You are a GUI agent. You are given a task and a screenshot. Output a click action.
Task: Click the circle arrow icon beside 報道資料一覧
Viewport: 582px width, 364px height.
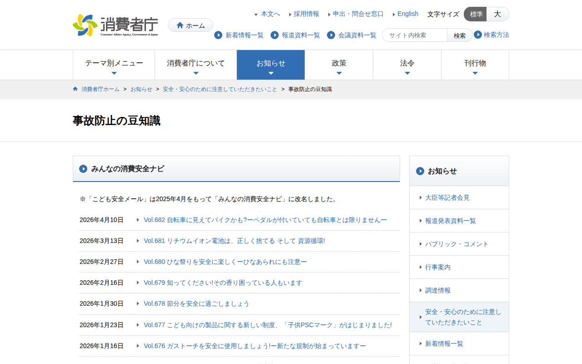(x=275, y=35)
